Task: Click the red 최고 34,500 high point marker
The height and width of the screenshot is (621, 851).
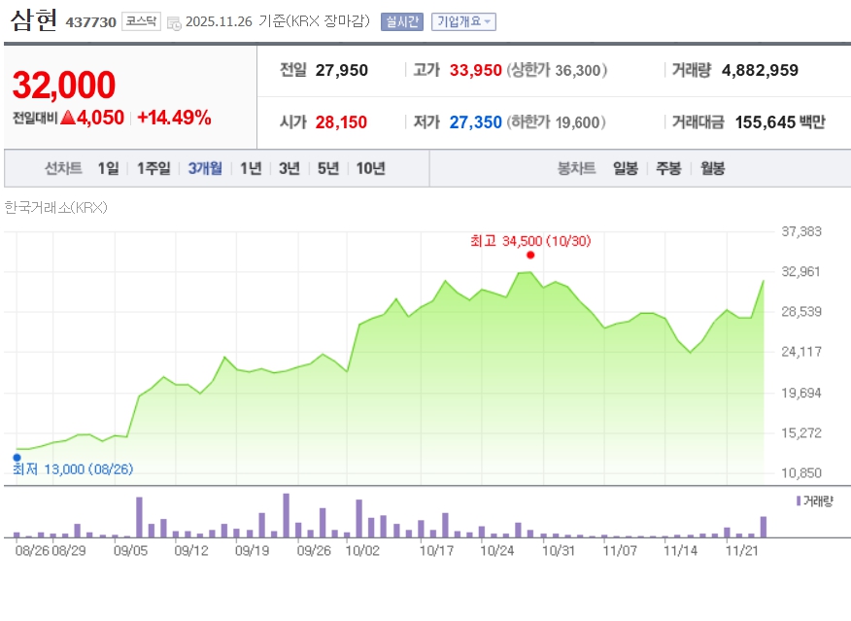Action: (529, 255)
